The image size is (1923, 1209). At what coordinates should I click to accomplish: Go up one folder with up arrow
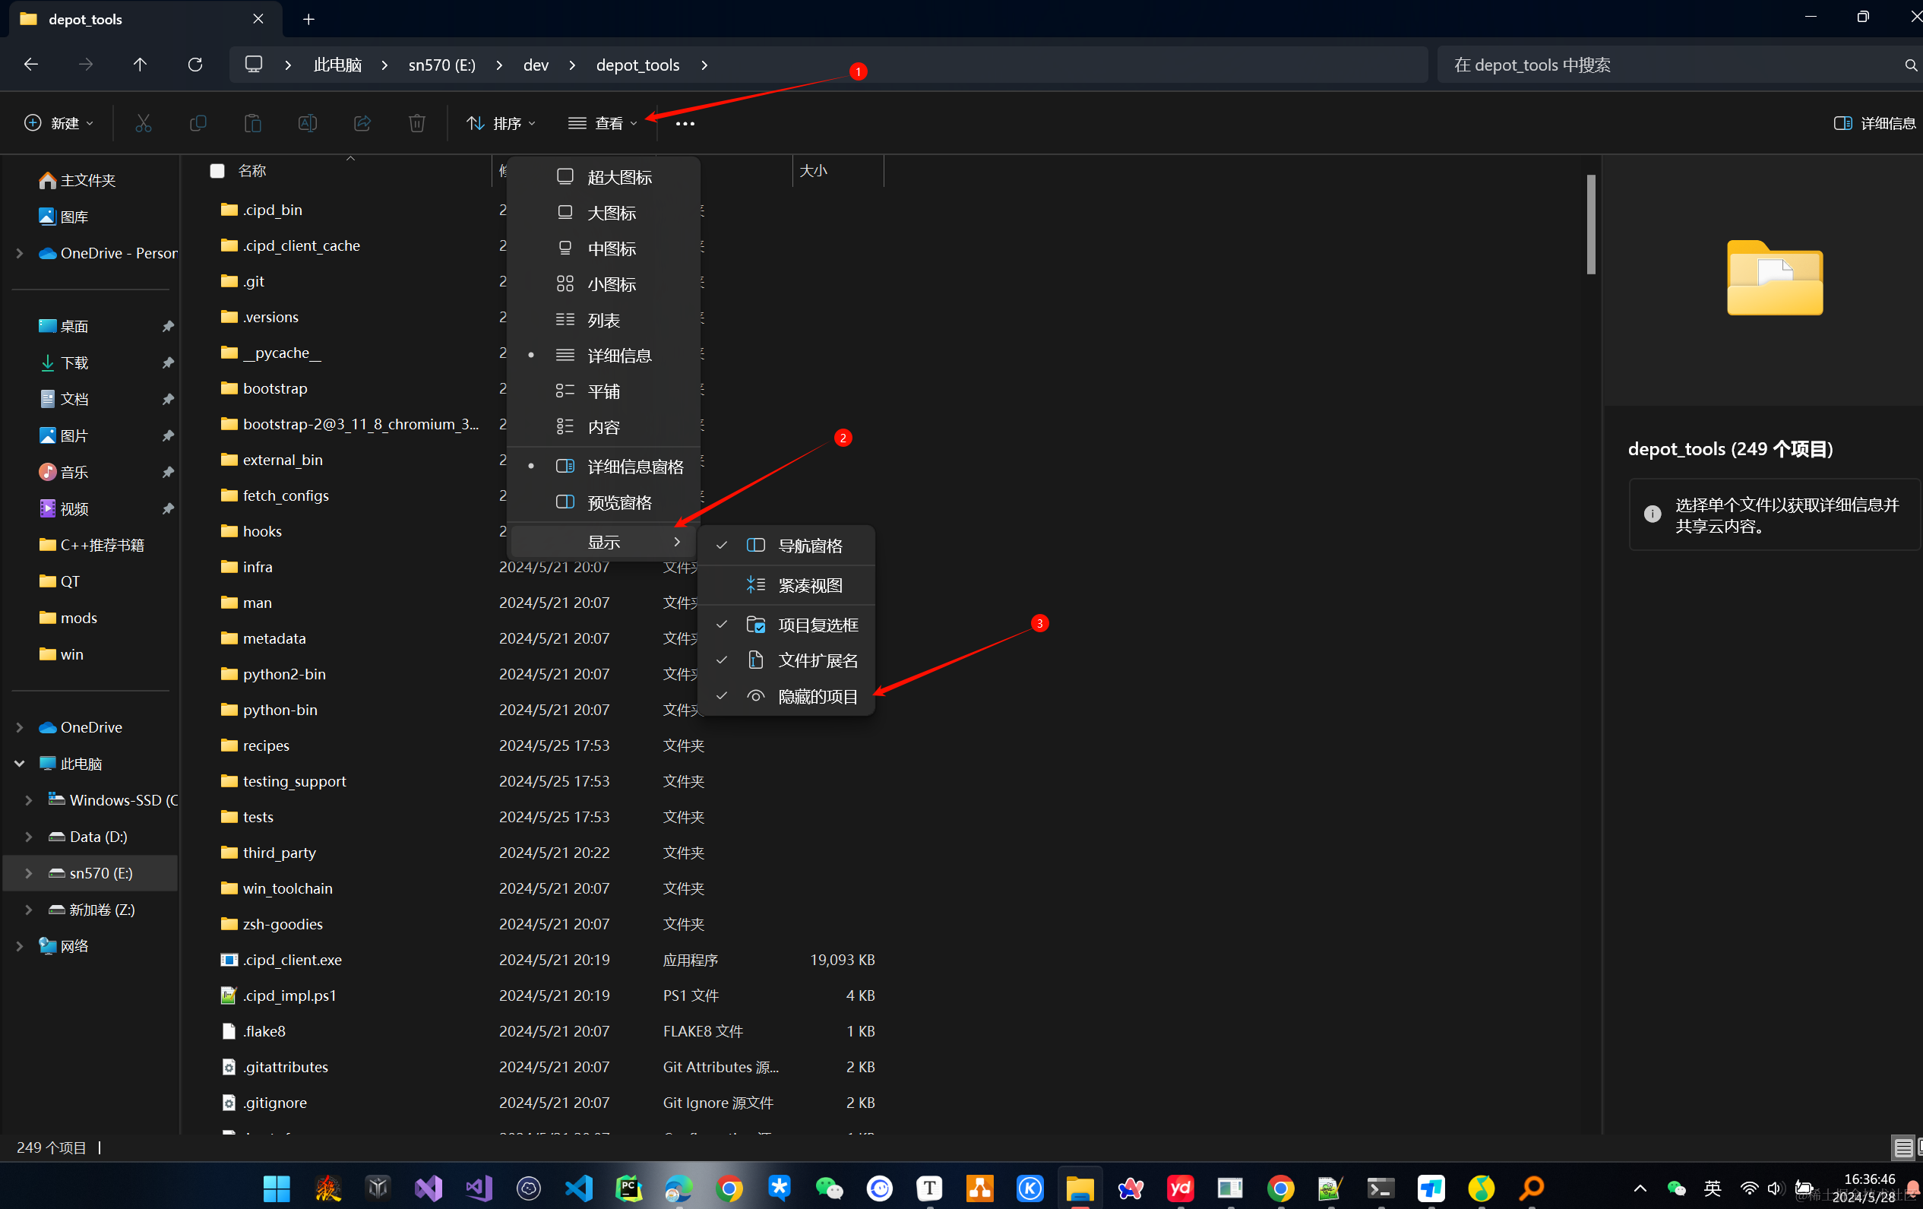[140, 65]
